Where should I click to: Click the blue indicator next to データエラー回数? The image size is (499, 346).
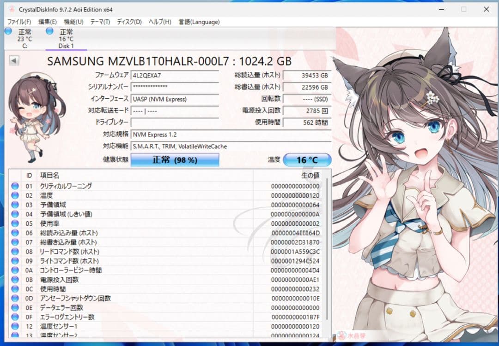[x=14, y=307]
